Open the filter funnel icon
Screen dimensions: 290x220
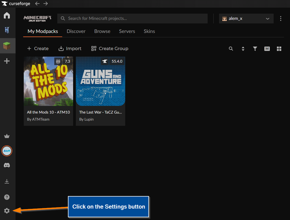(x=255, y=48)
